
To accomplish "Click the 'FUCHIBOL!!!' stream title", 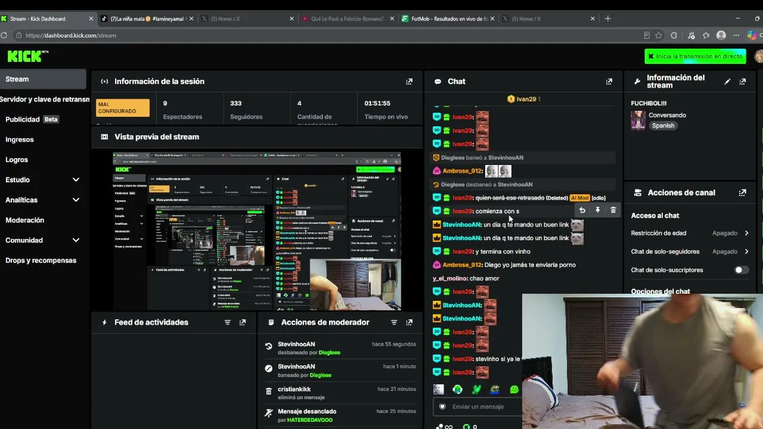I will pos(649,103).
